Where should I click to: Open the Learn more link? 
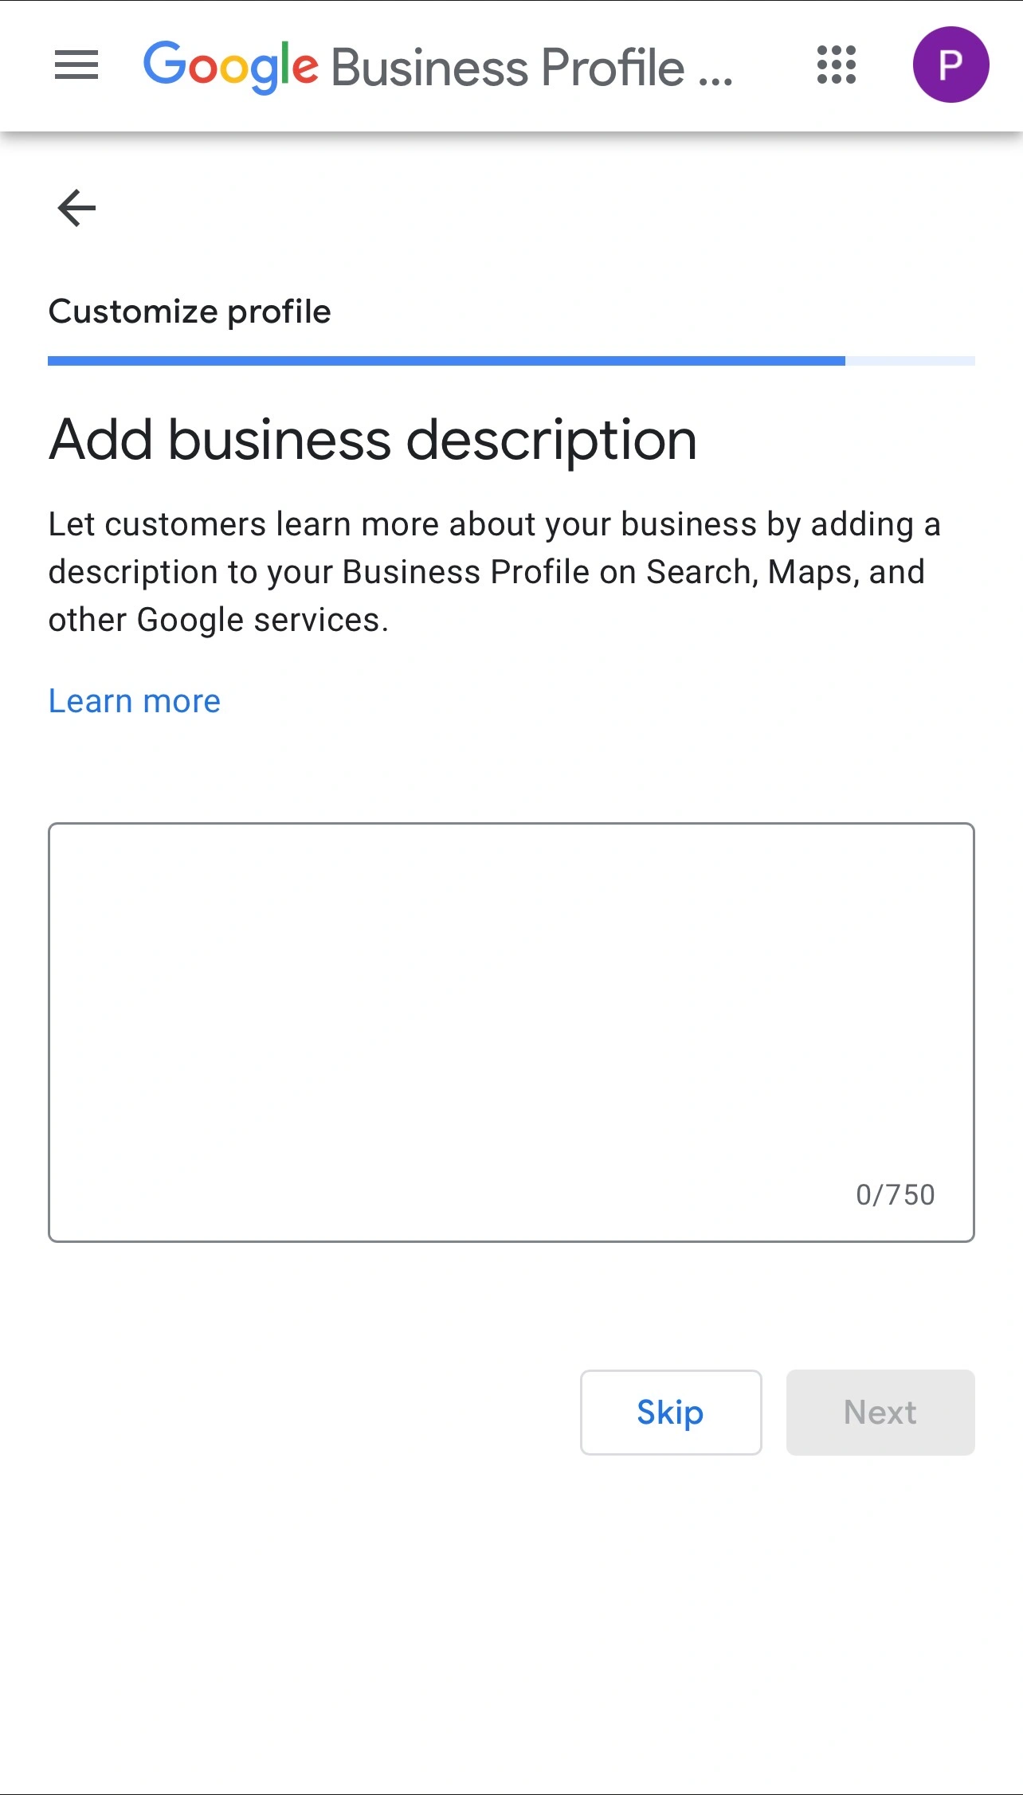(134, 700)
